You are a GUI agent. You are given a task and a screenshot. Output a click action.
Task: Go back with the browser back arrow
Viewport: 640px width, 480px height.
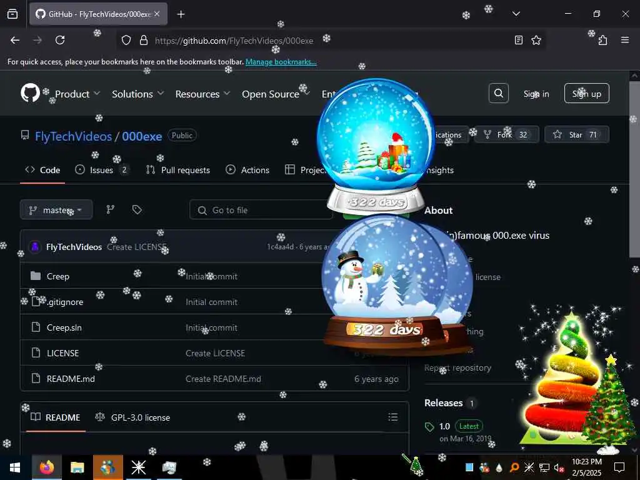(x=15, y=40)
